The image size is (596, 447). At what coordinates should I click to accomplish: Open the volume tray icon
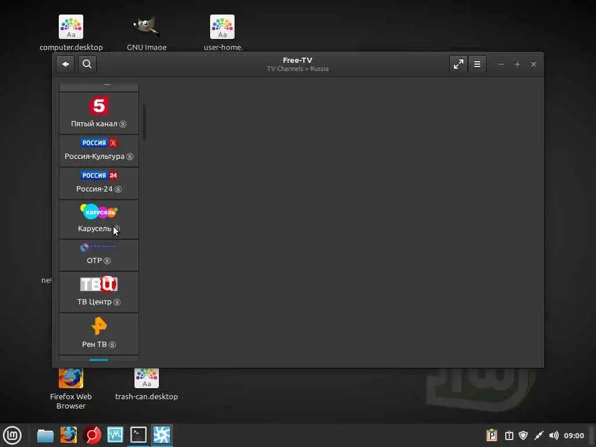point(554,435)
